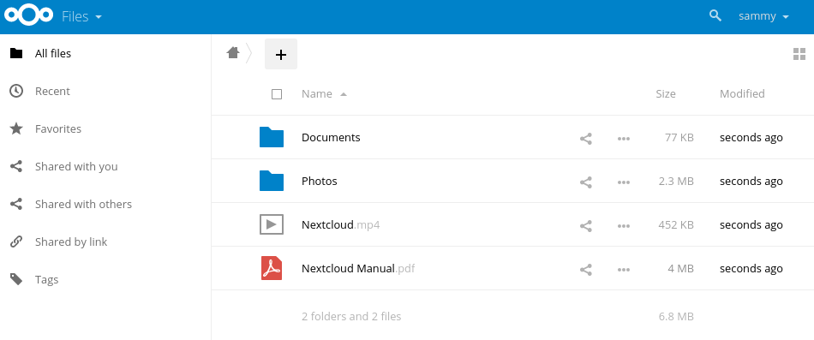Click the Shared with you share icon
Screen dimensions: 814x340
pyautogui.click(x=16, y=166)
